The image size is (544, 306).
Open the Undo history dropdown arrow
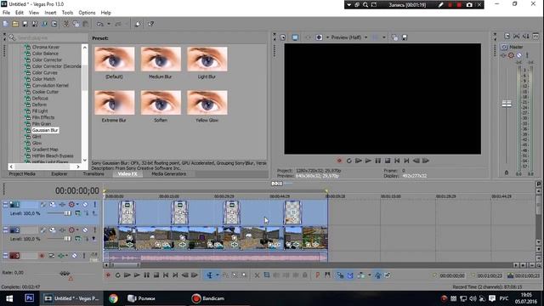point(109,24)
